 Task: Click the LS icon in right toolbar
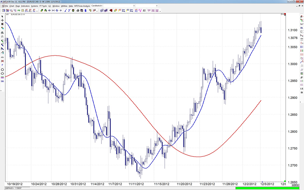pos(302,89)
